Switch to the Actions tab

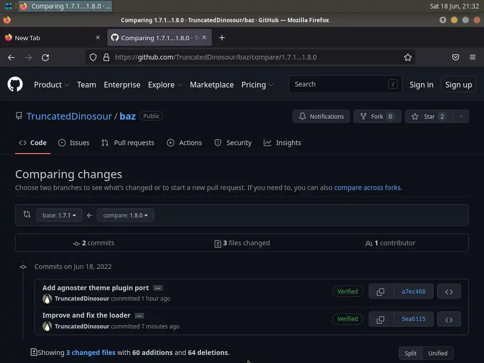pyautogui.click(x=184, y=143)
